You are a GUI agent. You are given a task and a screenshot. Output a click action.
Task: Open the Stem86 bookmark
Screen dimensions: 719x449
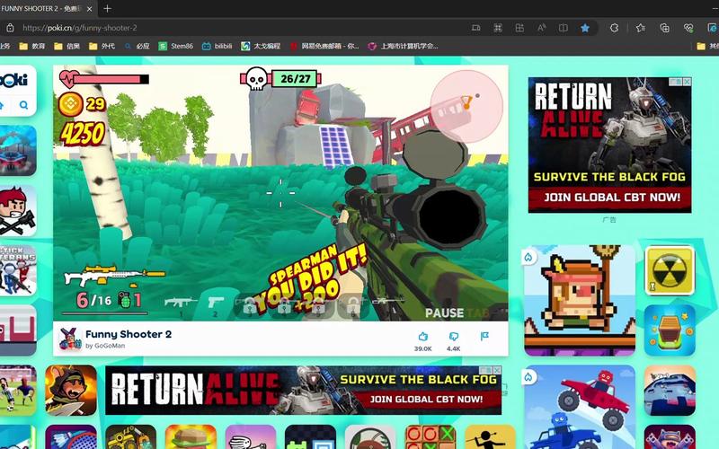pos(176,47)
